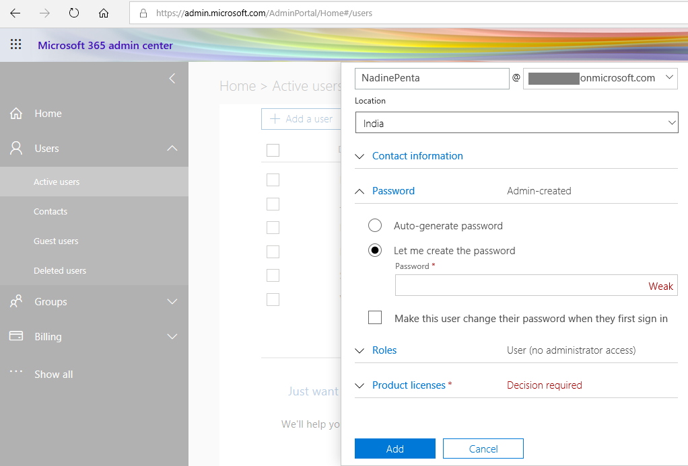
Task: Refresh the page using the browser icon
Action: (x=73, y=11)
